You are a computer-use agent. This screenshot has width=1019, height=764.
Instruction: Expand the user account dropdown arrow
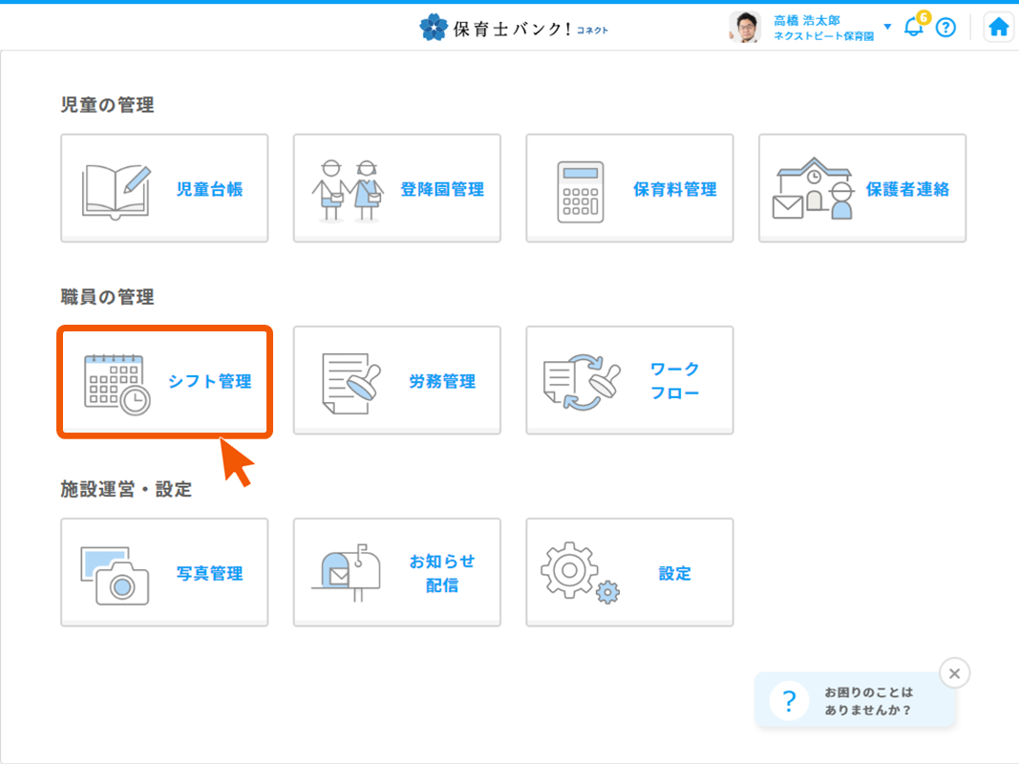point(887,27)
